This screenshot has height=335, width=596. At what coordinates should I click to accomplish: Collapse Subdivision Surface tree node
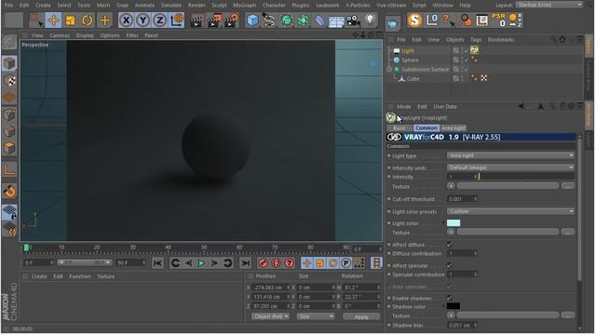389,70
